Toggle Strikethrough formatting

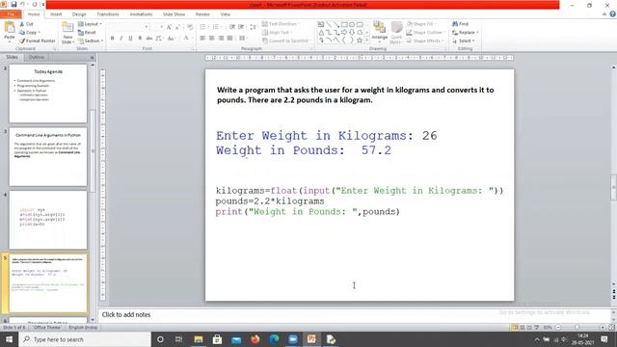pos(149,39)
